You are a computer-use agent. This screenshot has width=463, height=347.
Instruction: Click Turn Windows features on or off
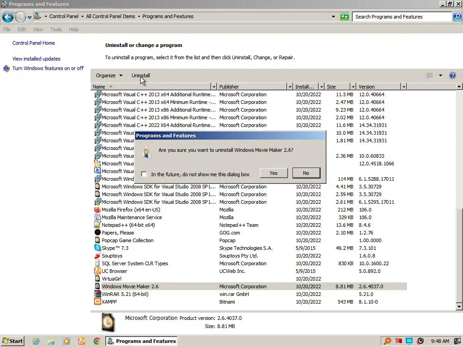[48, 69]
